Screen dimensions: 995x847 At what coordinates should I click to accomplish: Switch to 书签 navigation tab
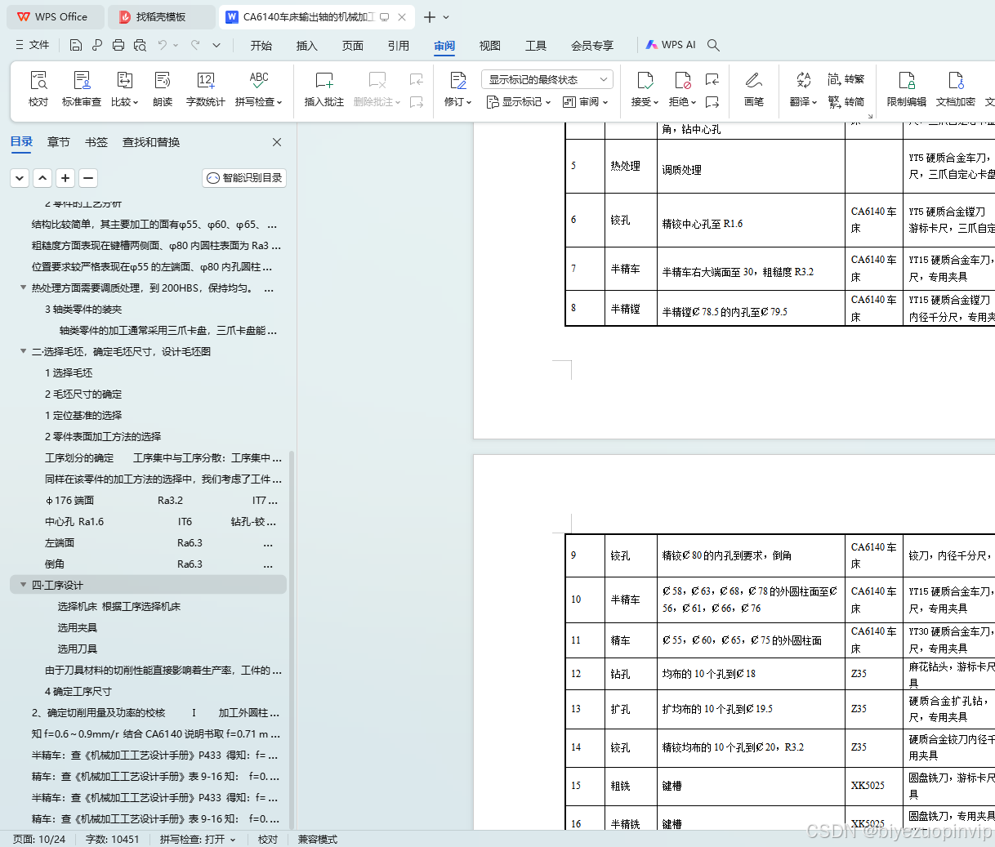(96, 142)
